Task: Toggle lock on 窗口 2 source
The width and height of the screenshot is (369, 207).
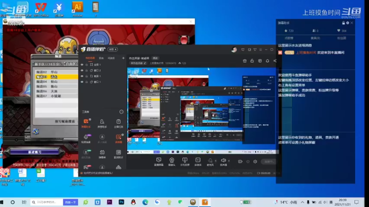Action: (x=87, y=70)
